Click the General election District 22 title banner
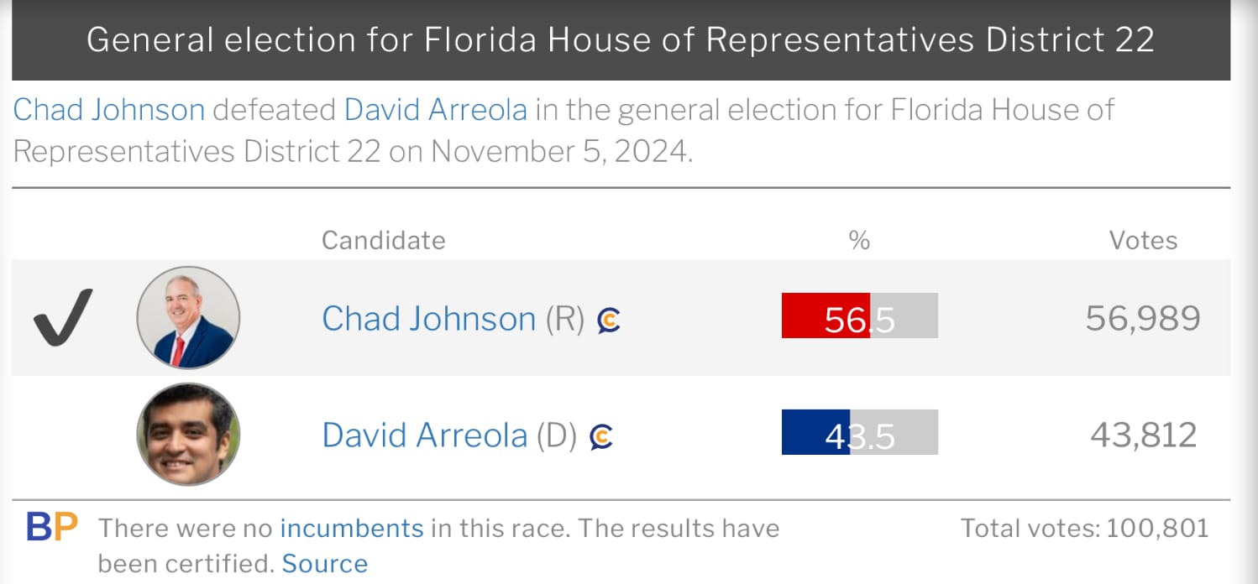The width and height of the screenshot is (1258, 584). point(621,40)
